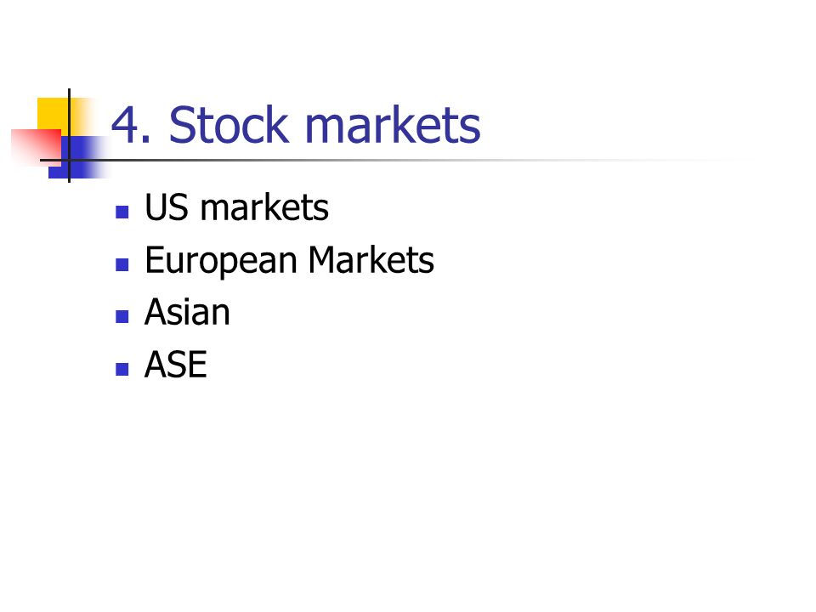Viewport: 816px width, 612px height.
Task: Click the slide title 4. Stock markets
Action: (296, 125)
